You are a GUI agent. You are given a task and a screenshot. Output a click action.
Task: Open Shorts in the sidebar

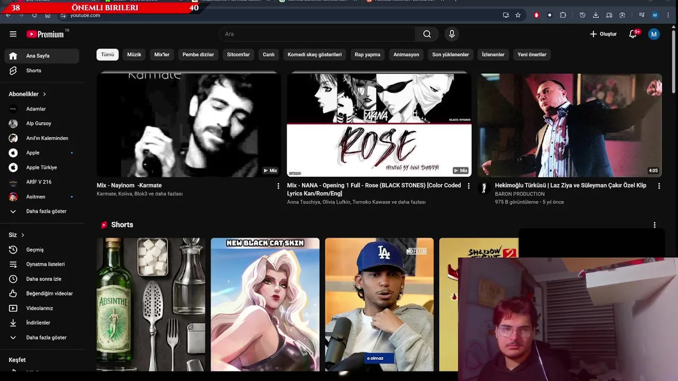coord(42,70)
